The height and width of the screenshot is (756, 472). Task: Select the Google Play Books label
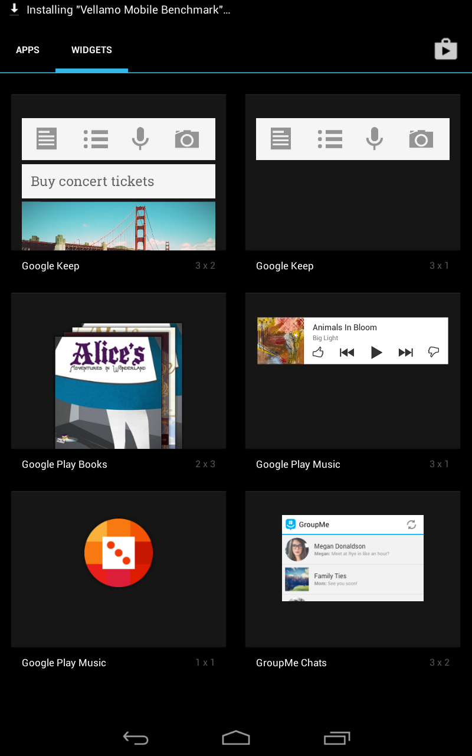64,464
